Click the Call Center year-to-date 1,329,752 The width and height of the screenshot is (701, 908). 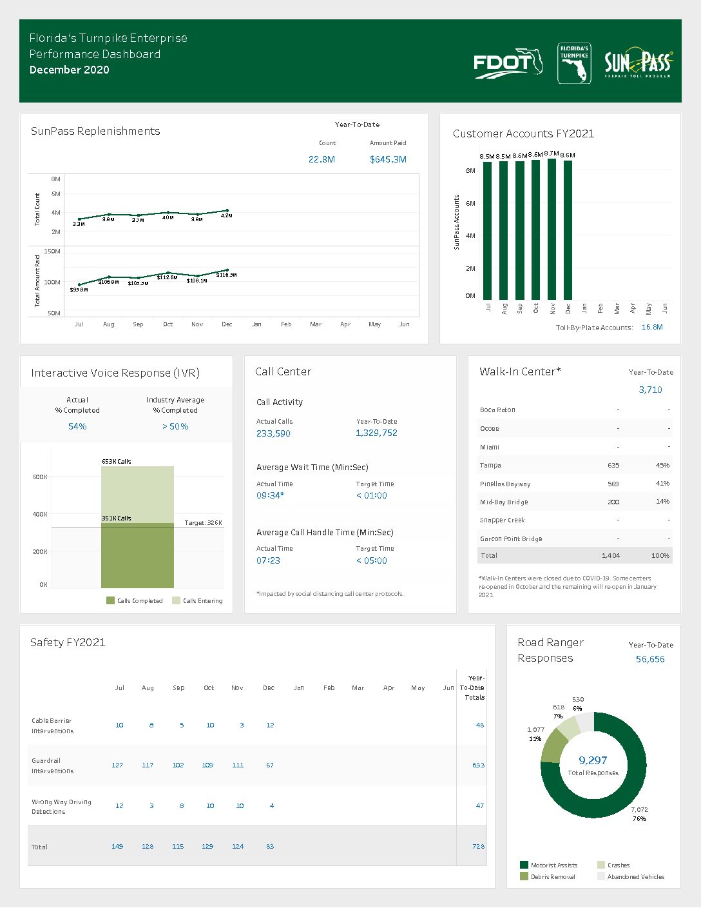coord(376,433)
